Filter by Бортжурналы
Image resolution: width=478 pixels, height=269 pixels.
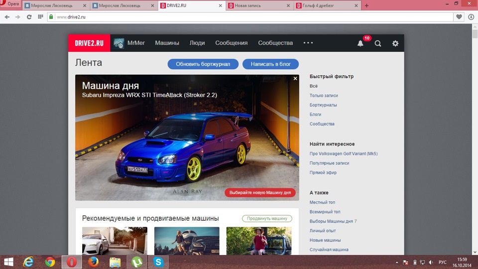323,105
